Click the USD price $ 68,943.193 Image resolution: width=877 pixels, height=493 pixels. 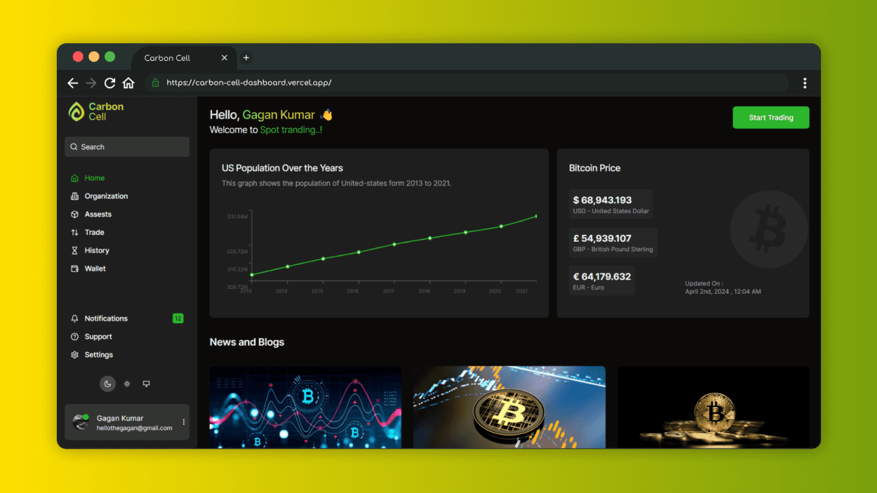click(x=603, y=200)
